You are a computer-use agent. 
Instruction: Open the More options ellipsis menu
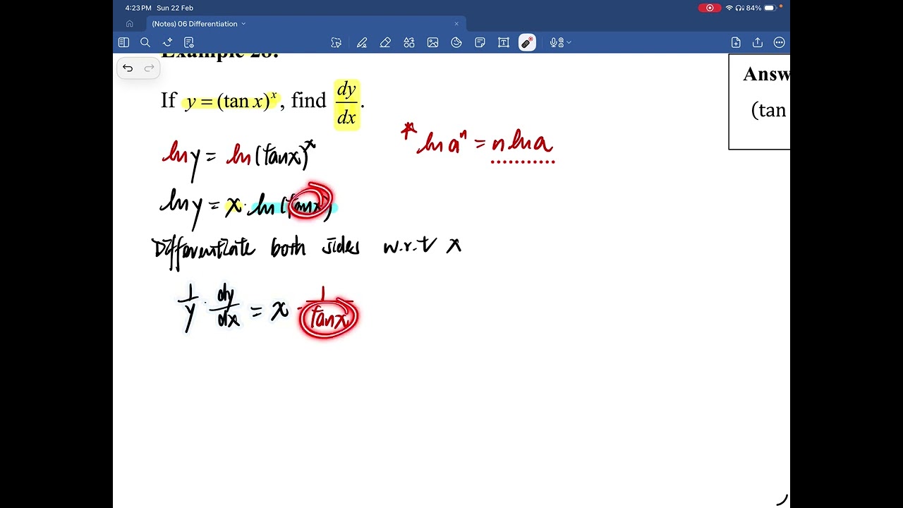tap(780, 42)
